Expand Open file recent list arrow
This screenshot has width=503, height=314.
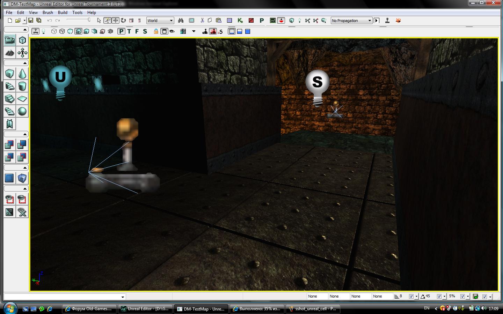(24, 21)
